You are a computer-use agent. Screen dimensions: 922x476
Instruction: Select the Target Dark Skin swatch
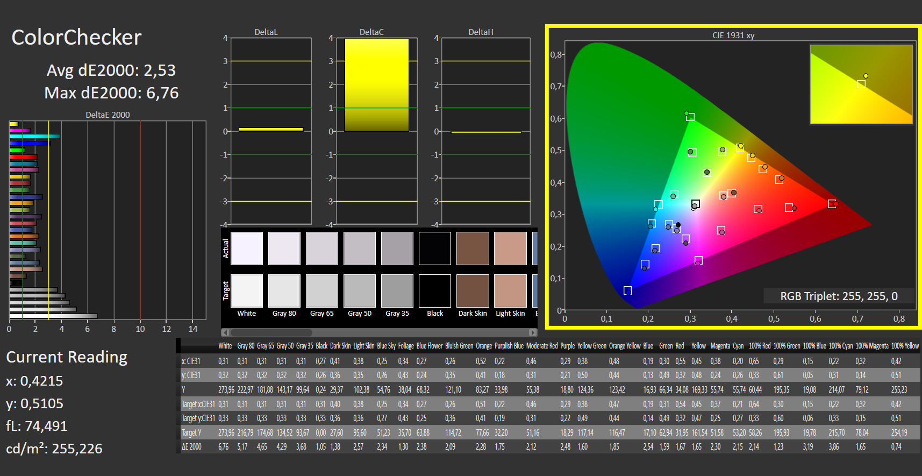[473, 291]
